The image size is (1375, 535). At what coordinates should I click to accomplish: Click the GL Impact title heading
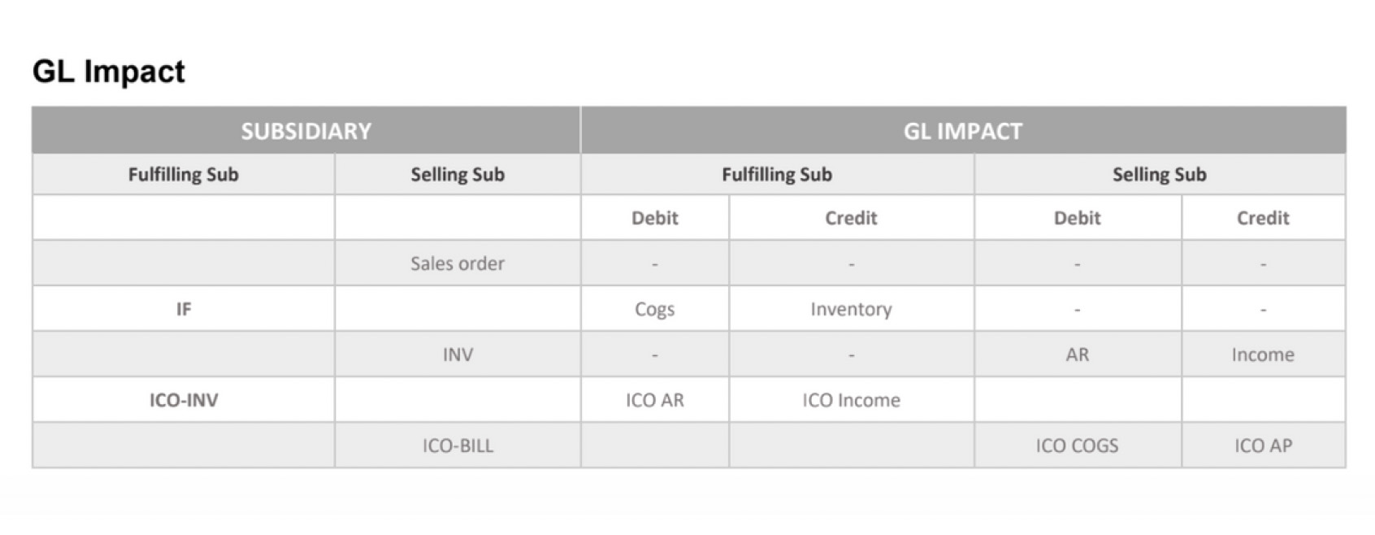point(109,72)
